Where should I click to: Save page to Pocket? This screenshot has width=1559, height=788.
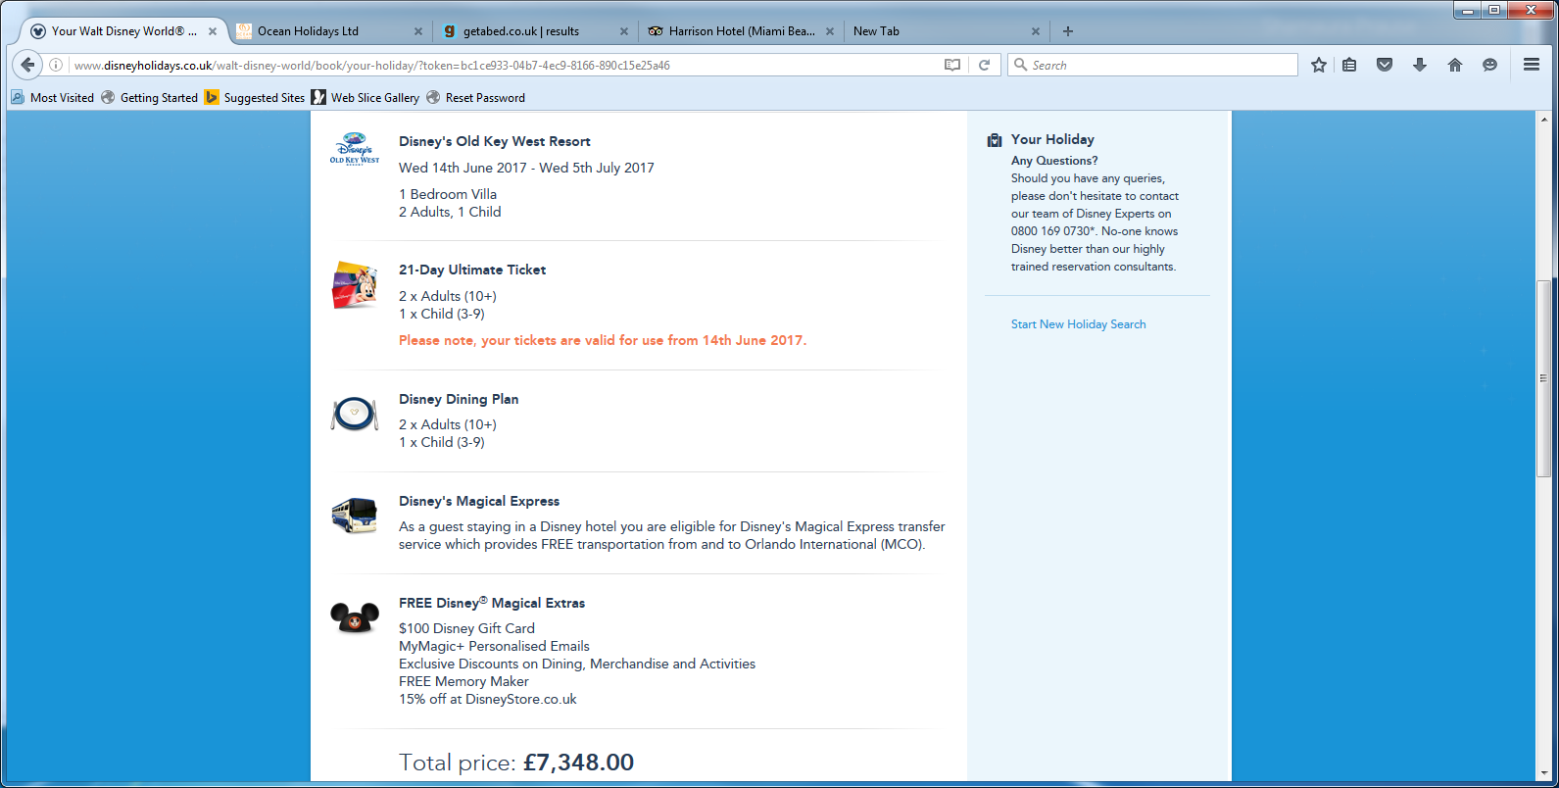click(1385, 65)
